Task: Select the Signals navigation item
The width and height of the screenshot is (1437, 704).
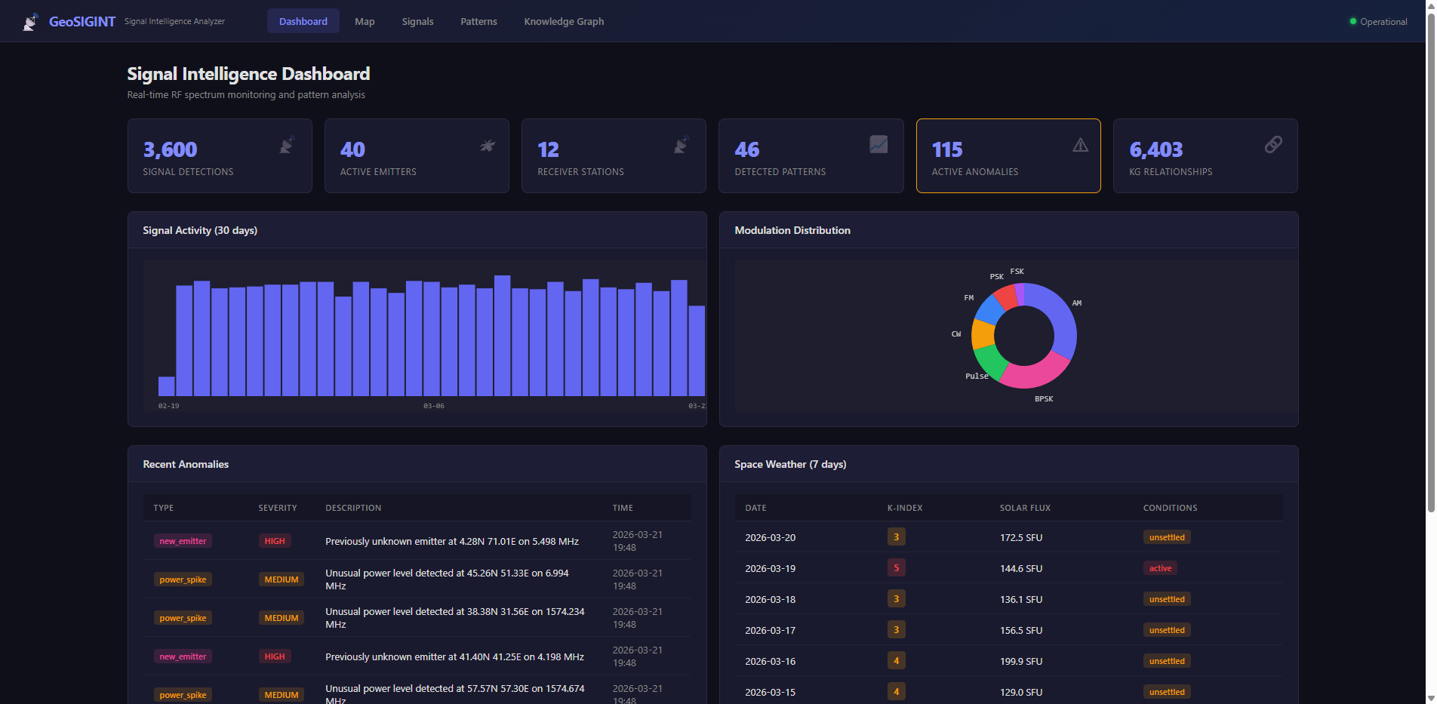Action: 417,21
